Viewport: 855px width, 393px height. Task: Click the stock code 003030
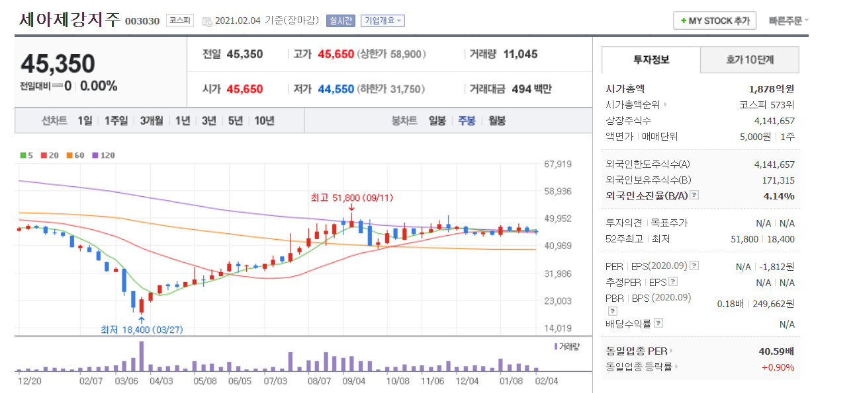(x=142, y=21)
